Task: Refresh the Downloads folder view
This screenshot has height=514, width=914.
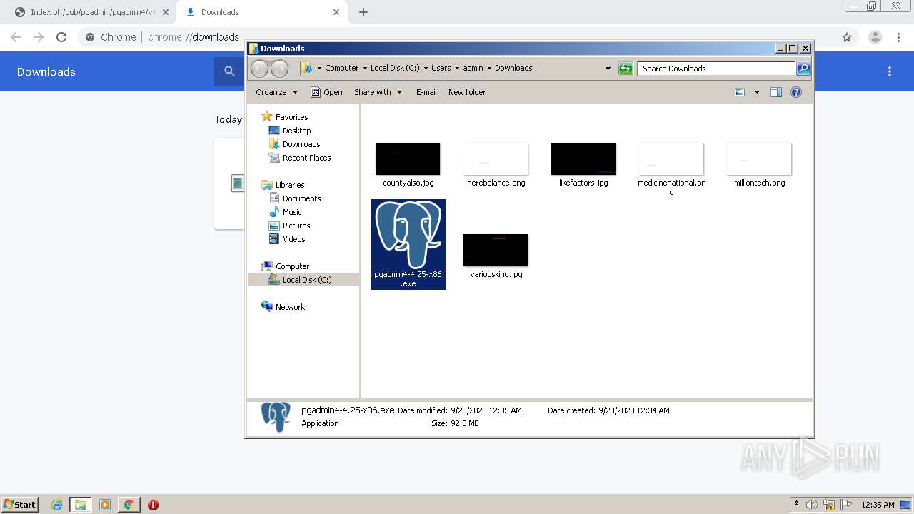Action: (x=626, y=69)
